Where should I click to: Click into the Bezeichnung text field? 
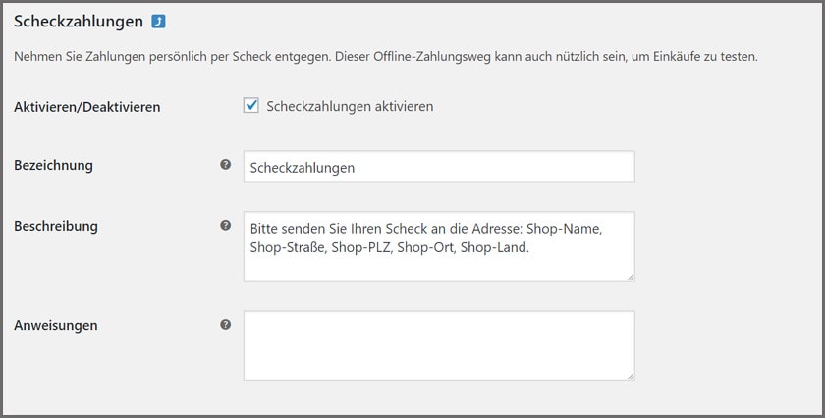point(438,167)
